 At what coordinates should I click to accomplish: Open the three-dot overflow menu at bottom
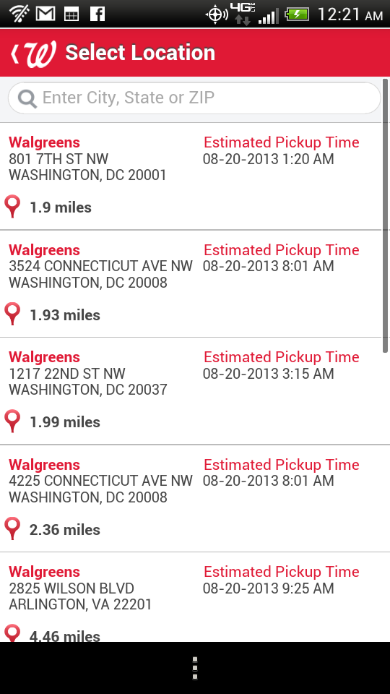[x=195, y=668]
